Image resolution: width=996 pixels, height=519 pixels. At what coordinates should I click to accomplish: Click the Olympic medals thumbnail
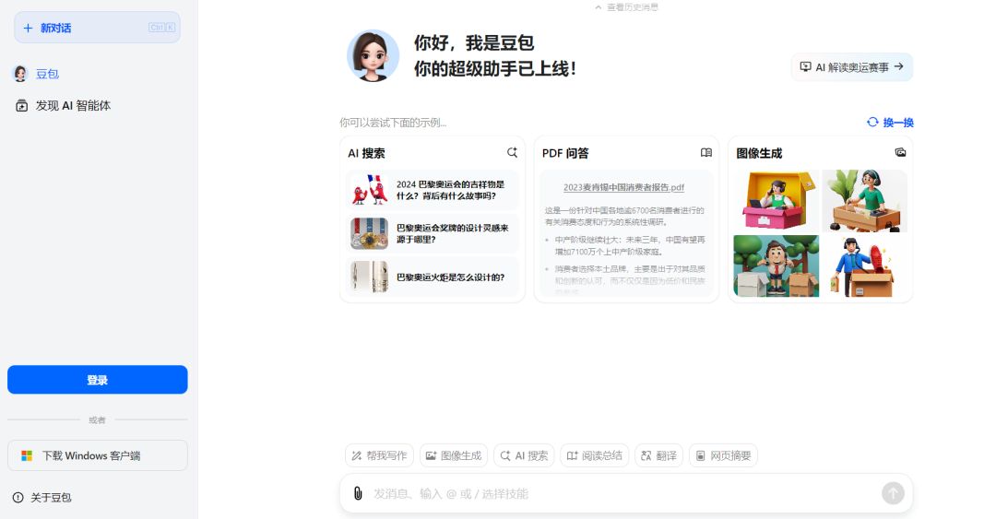point(369,233)
